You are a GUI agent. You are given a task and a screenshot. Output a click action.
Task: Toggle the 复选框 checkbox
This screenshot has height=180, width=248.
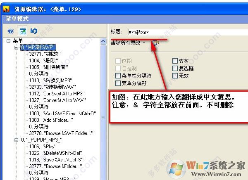tap(175, 68)
